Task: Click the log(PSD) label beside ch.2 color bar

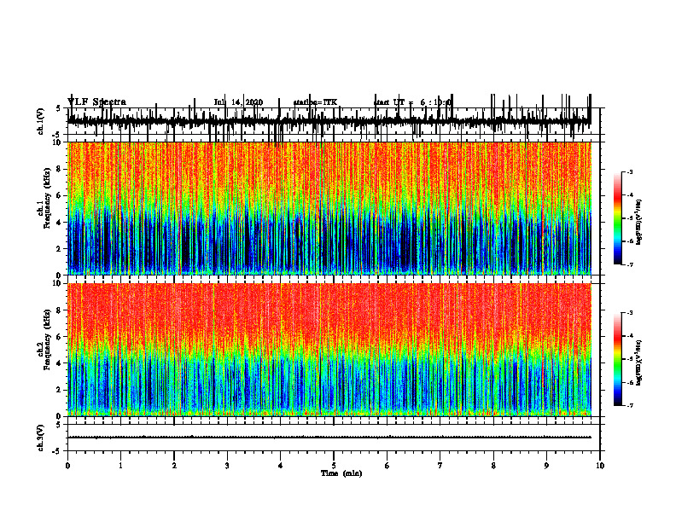Action: tap(639, 363)
